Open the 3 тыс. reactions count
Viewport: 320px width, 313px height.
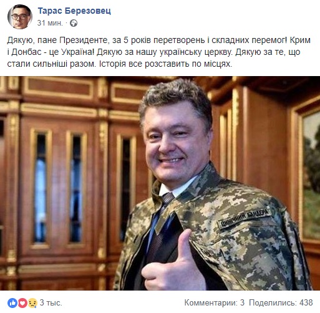point(51,303)
